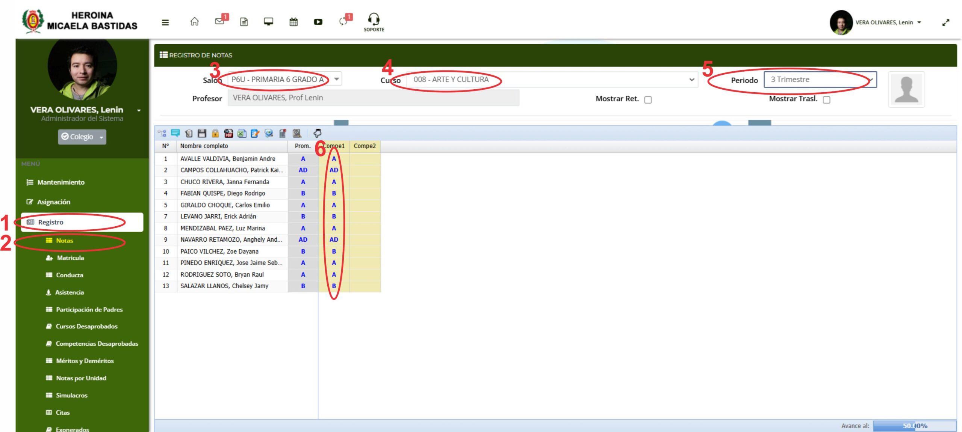Image resolution: width=962 pixels, height=432 pixels.
Task: Open the Periodo 3 Trimestre dropdown
Action: tap(820, 80)
